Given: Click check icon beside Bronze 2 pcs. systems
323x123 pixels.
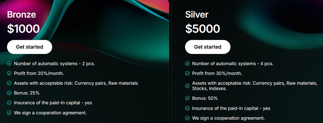Looking at the screenshot, I should (x=9, y=63).
